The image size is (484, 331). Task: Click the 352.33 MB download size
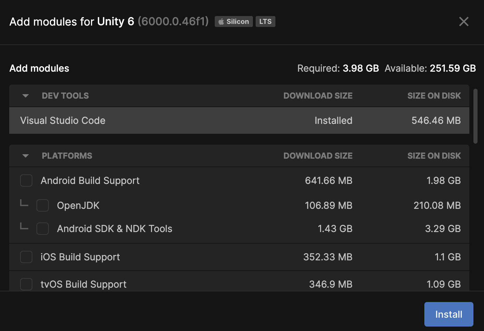click(x=328, y=257)
